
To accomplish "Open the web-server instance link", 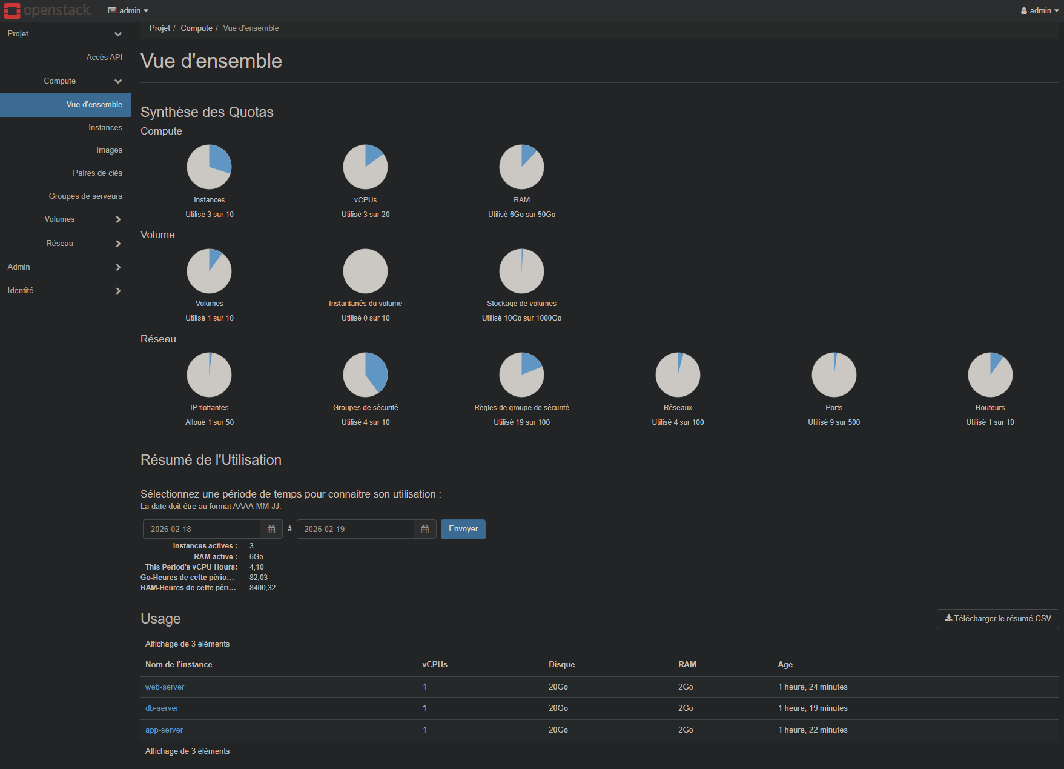I will tap(165, 687).
